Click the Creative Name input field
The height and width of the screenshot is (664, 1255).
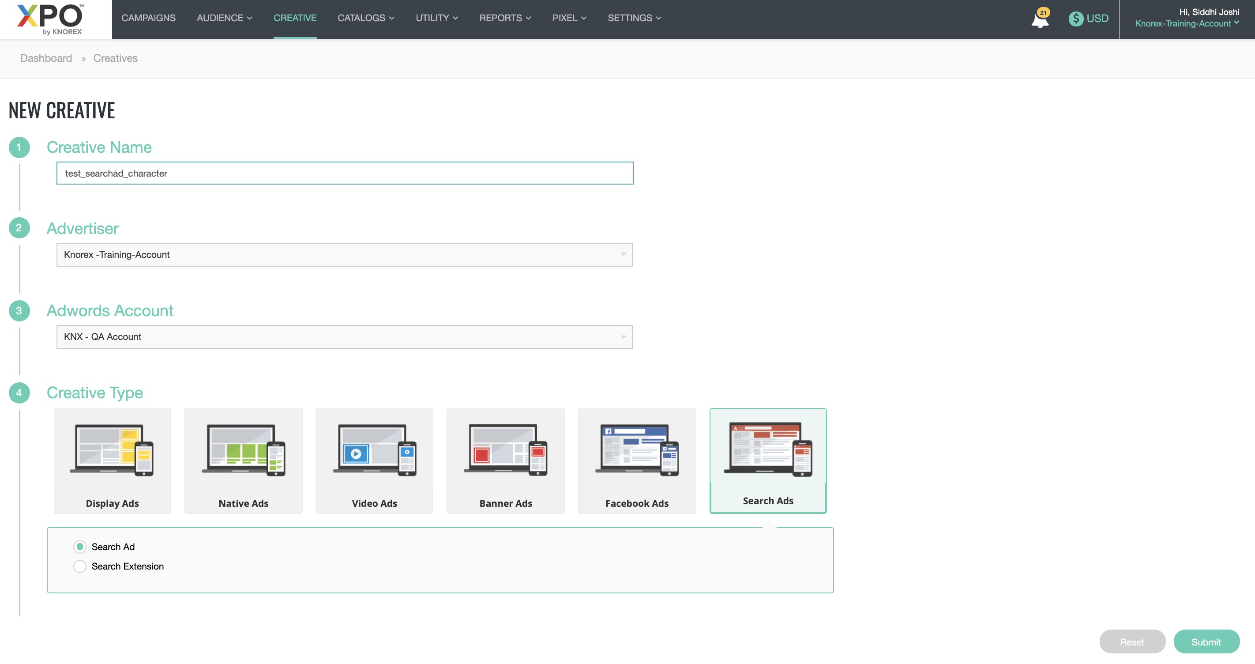pos(345,173)
